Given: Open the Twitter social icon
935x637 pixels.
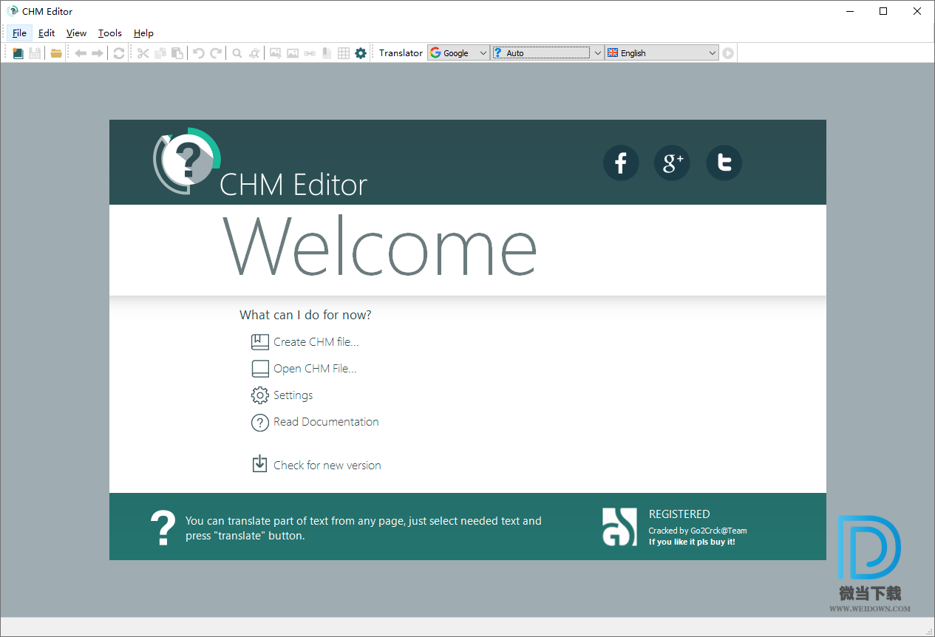Looking at the screenshot, I should (x=724, y=163).
